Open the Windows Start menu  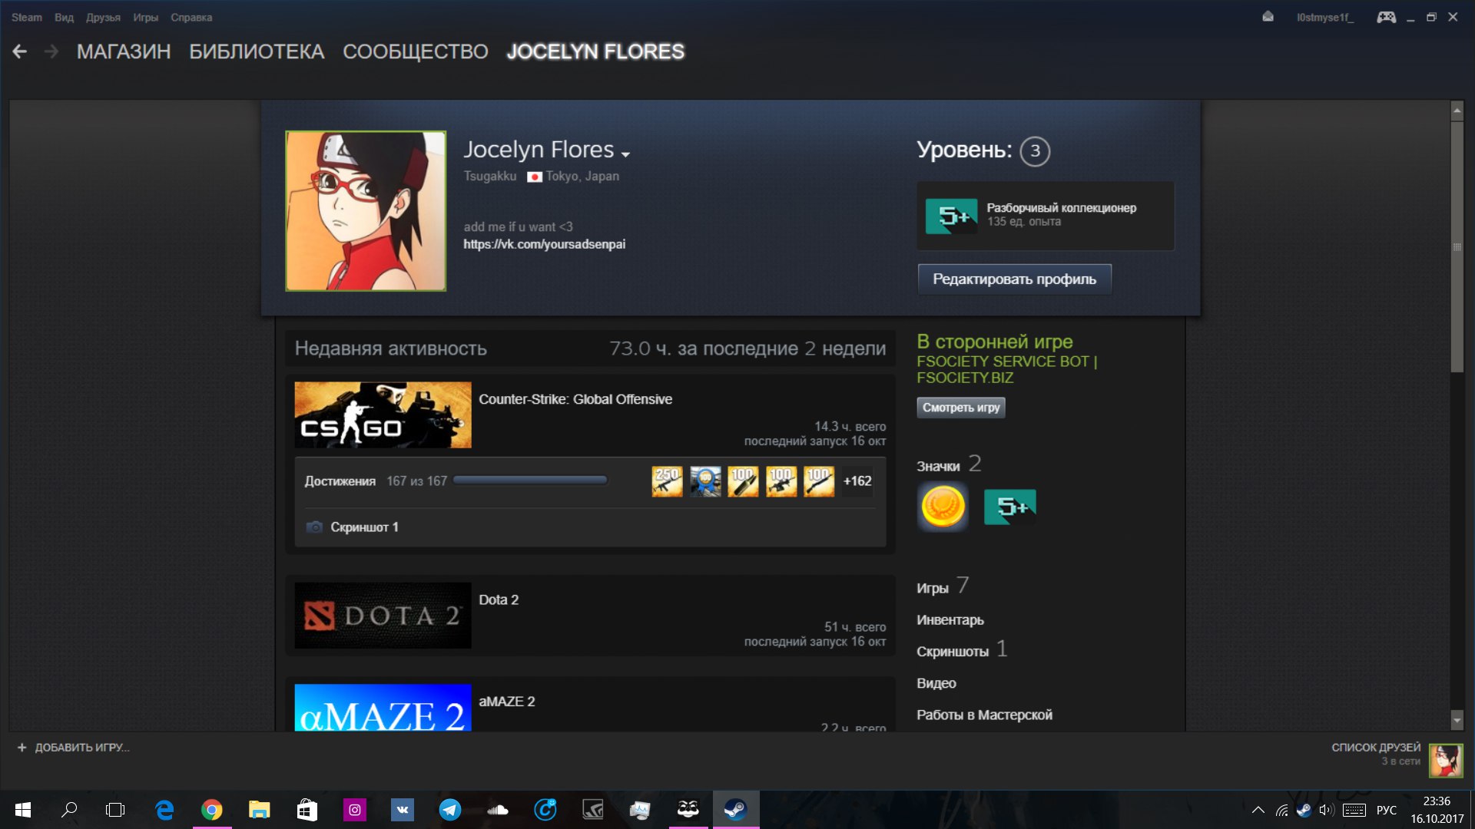pos(23,810)
